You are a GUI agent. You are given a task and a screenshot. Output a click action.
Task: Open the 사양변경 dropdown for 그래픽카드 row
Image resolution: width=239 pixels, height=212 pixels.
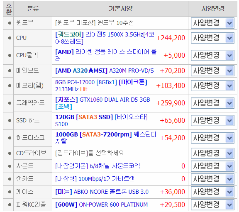pos(212,103)
